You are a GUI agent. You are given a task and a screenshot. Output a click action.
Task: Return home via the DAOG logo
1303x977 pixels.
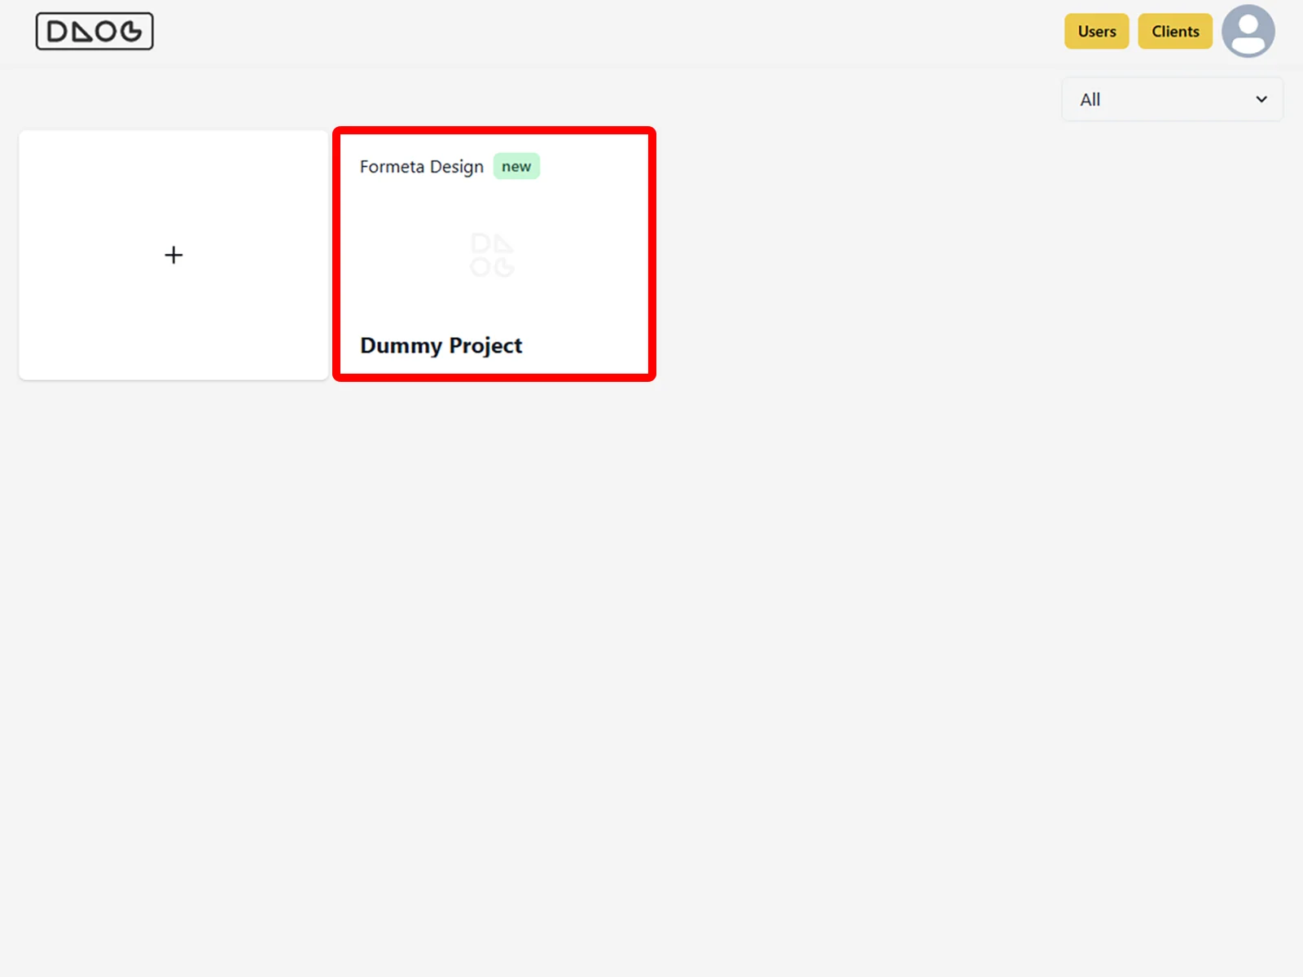pyautogui.click(x=94, y=32)
